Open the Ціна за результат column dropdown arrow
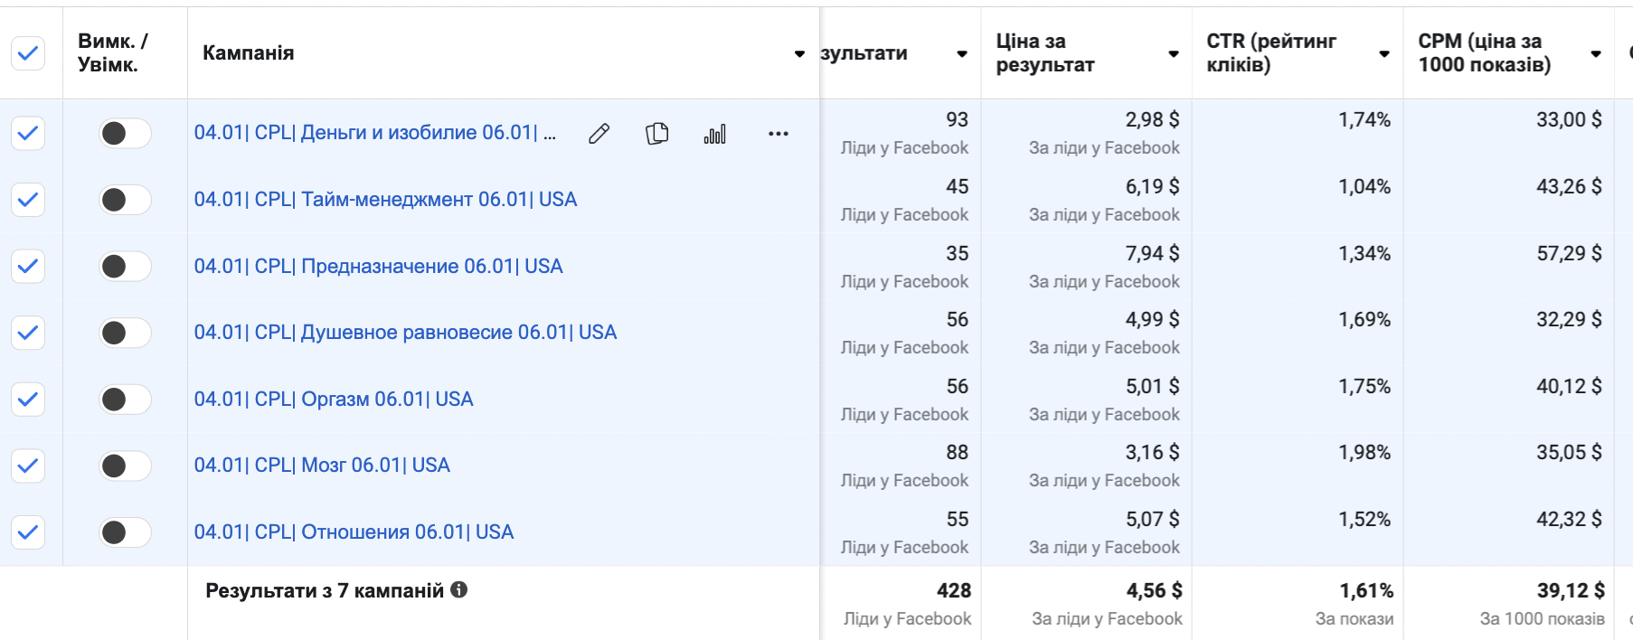The image size is (1633, 640). pyautogui.click(x=1173, y=54)
